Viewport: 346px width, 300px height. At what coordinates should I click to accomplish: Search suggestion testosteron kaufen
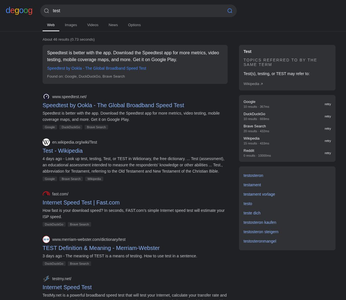pos(260,222)
